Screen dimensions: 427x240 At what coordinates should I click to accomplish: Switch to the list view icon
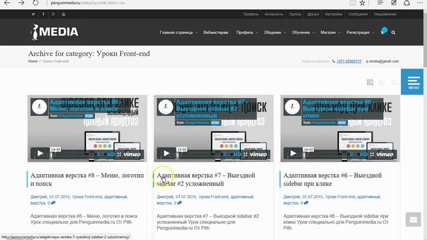click(x=394, y=82)
